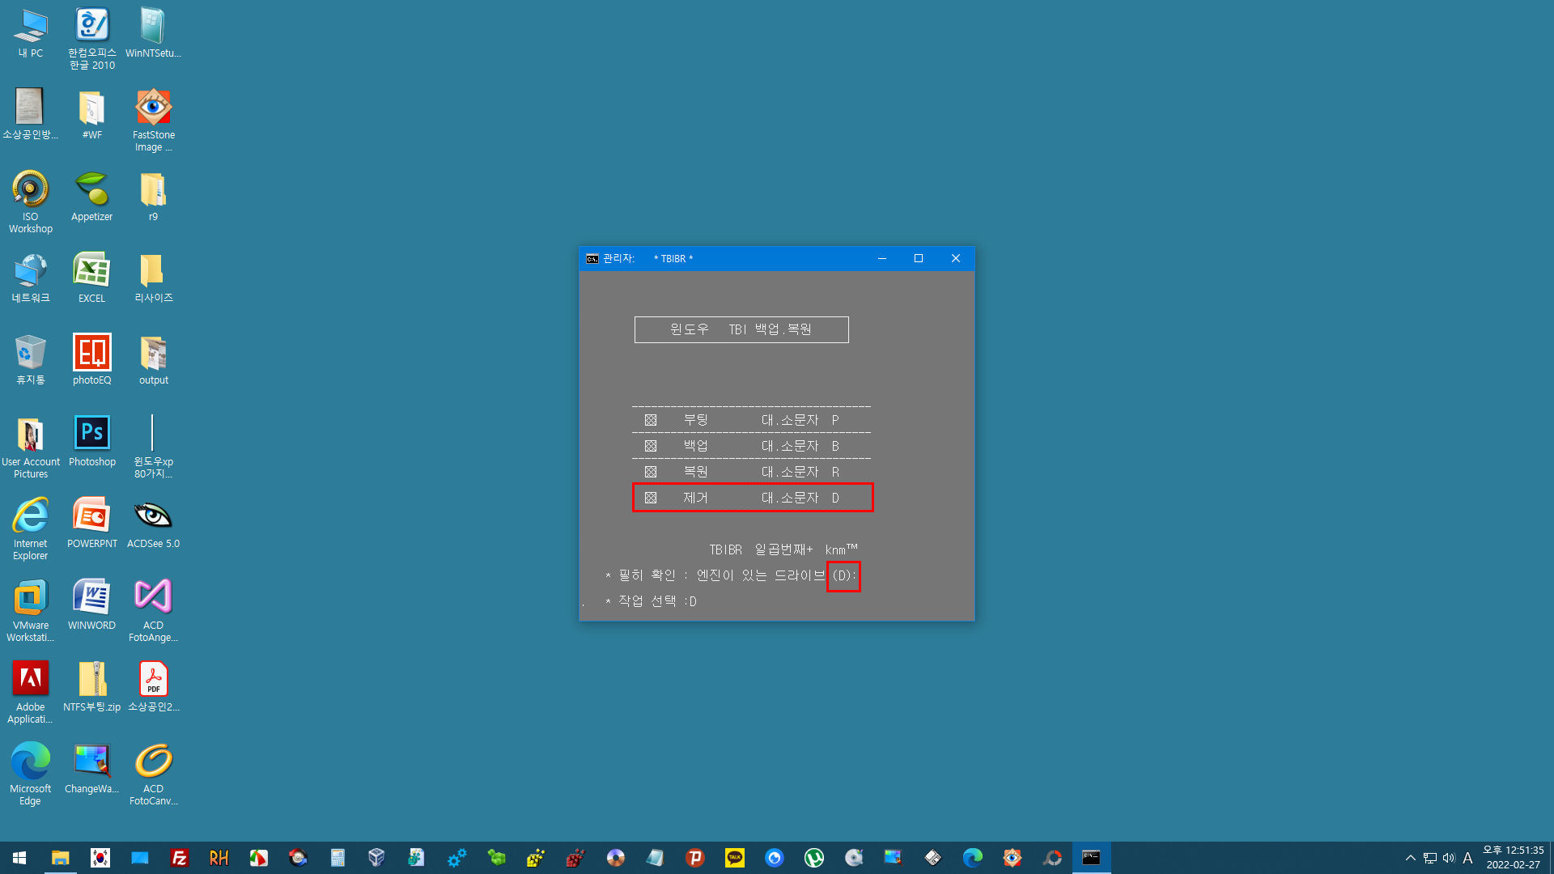1554x874 pixels.
Task: Select the Microsoft Edge desktop icon
Action: (x=31, y=774)
